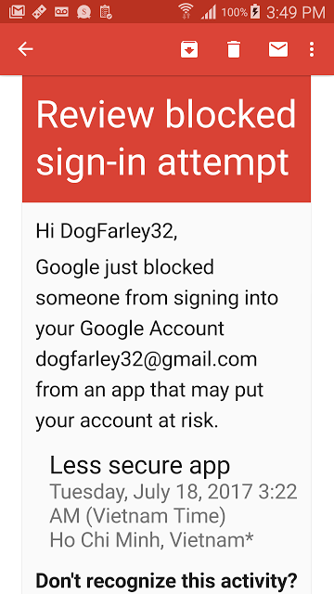The width and height of the screenshot is (334, 594).
Task: Tap the clipboard check notification icon
Action: 106,12
